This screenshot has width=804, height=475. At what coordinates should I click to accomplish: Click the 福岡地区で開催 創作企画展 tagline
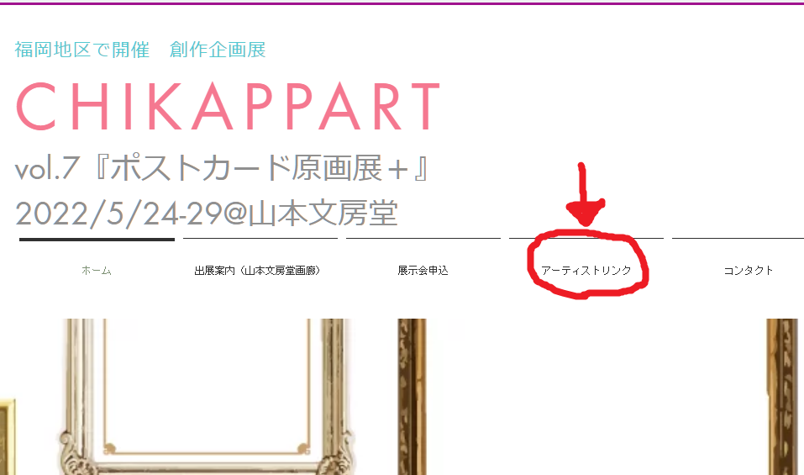(x=140, y=50)
